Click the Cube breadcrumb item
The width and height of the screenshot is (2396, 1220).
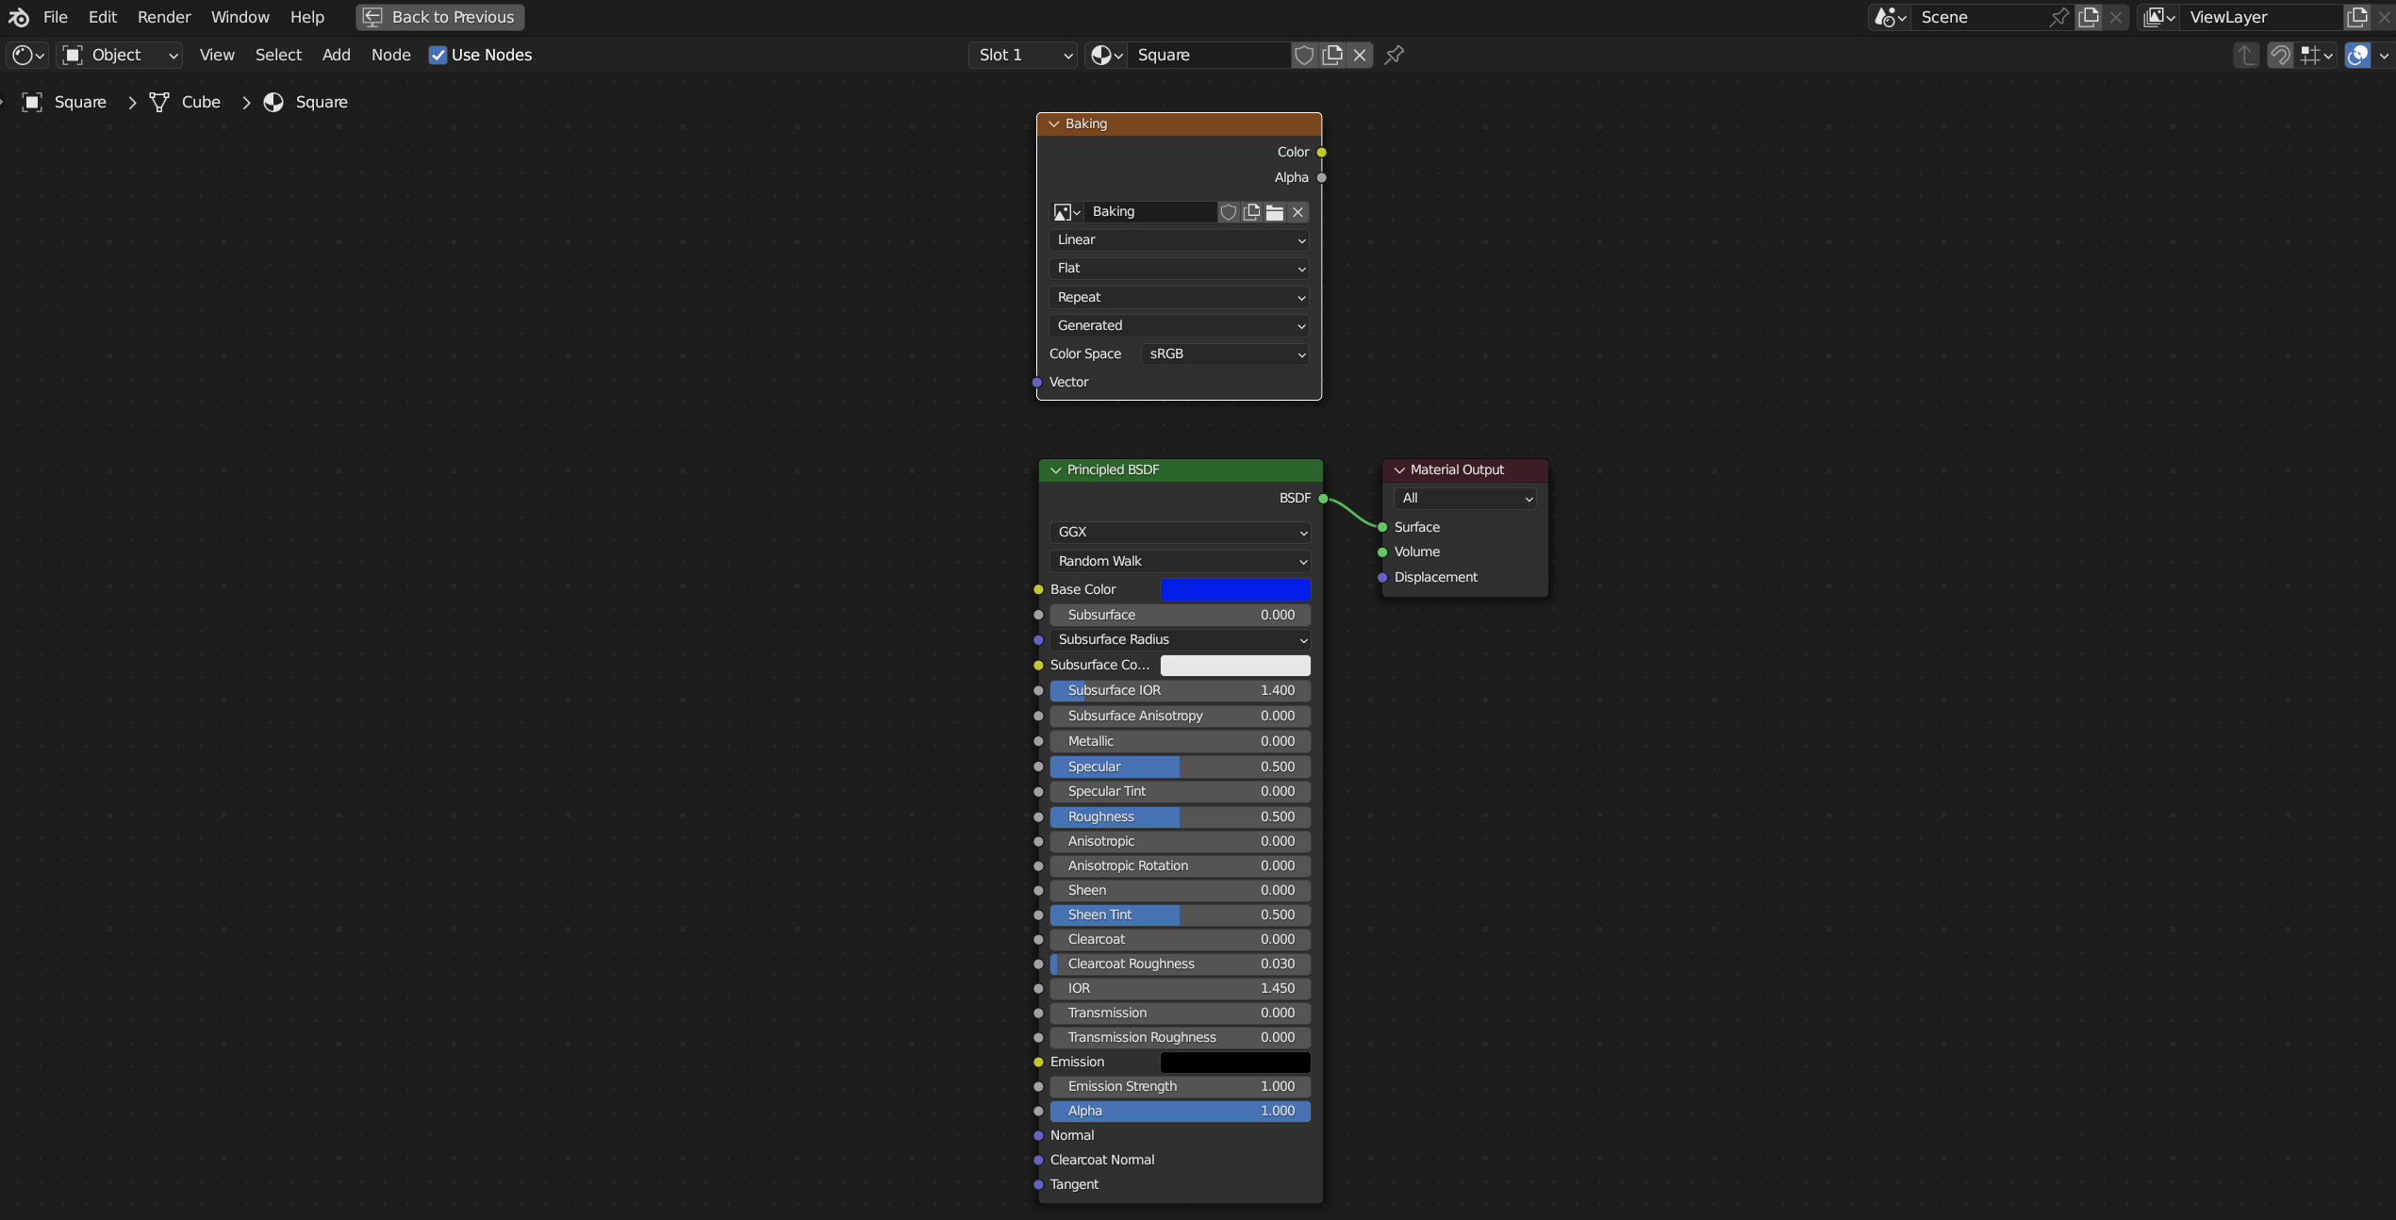pos(200,102)
